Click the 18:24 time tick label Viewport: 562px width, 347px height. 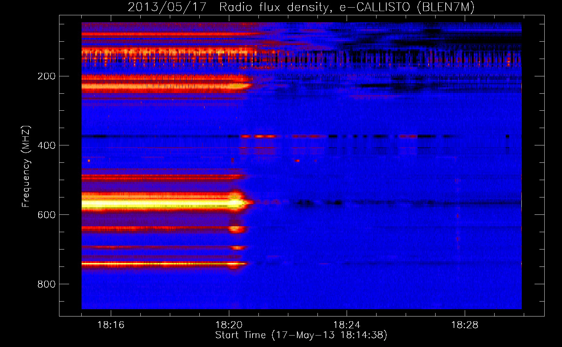pos(347,325)
